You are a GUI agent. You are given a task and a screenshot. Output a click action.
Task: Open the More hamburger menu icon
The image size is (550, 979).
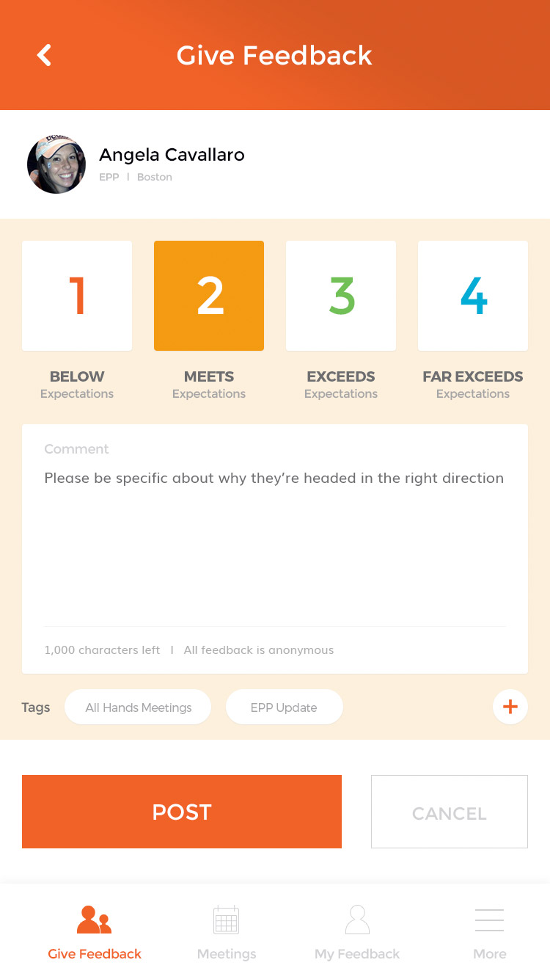[489, 920]
